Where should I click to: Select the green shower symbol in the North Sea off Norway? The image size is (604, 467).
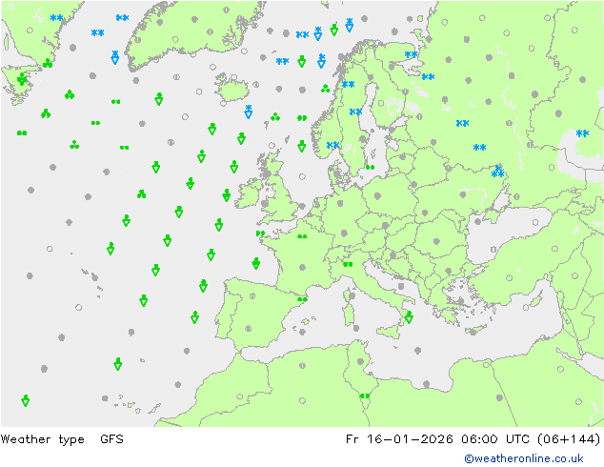(x=302, y=146)
